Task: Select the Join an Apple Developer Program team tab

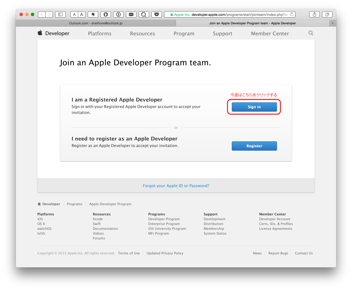Action: coord(252,23)
